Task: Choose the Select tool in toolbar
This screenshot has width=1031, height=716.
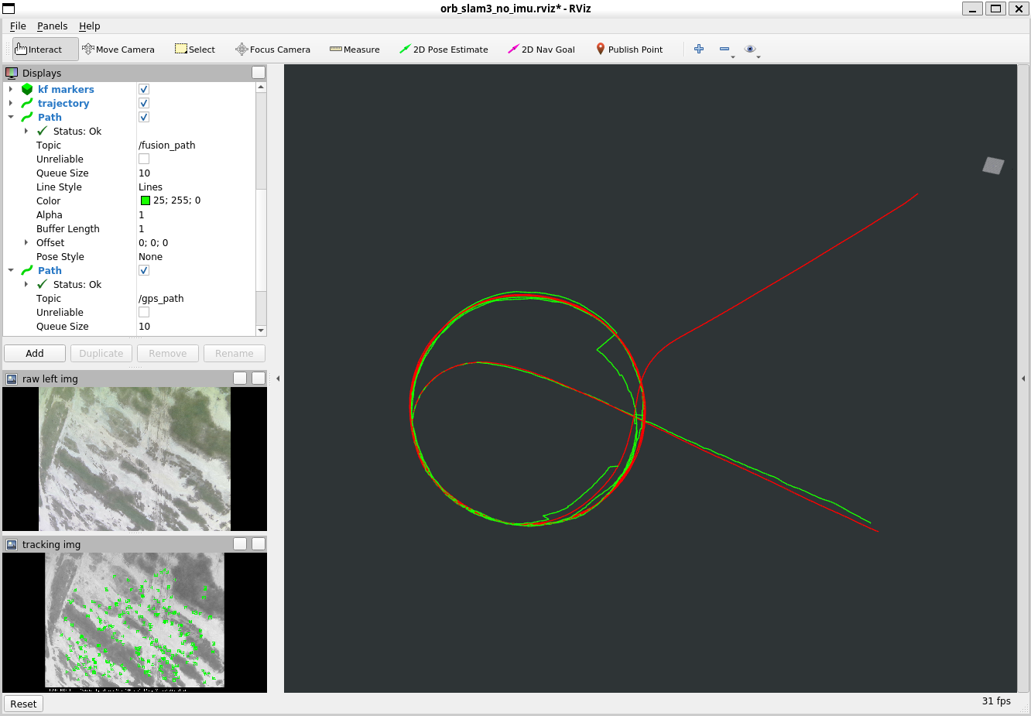Action: 195,49
